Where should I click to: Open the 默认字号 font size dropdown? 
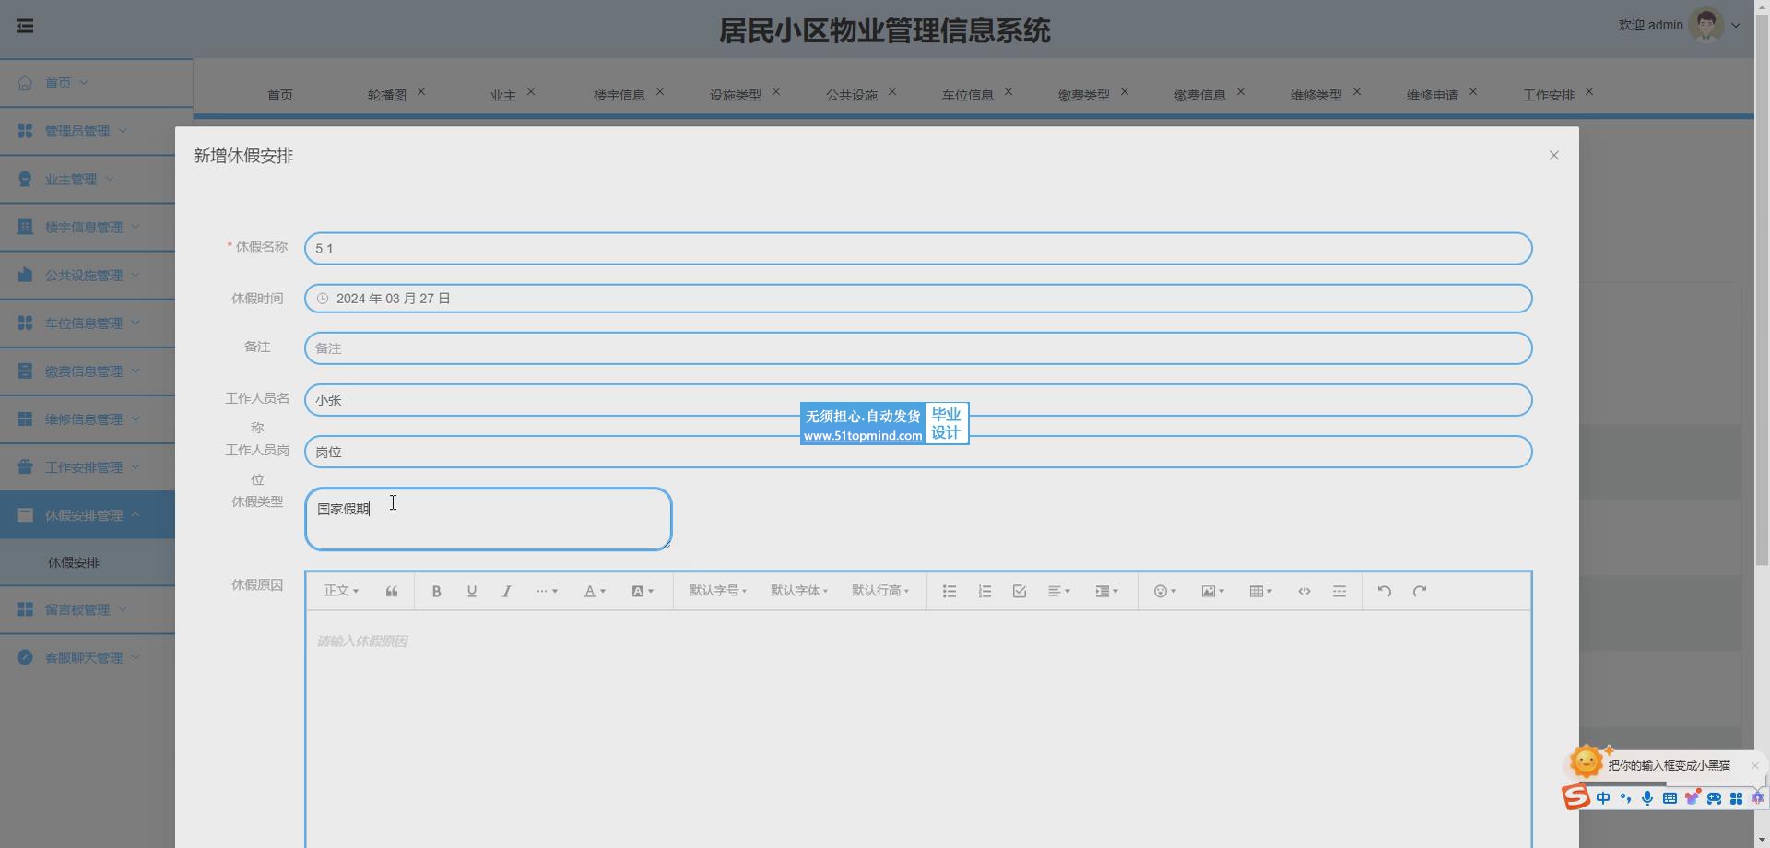pyautogui.click(x=718, y=591)
